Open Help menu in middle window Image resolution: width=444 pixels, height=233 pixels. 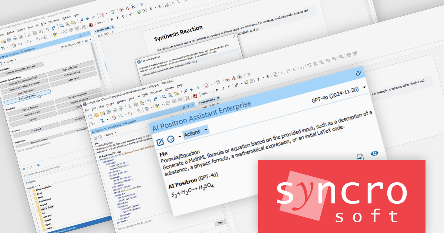pos(179,86)
